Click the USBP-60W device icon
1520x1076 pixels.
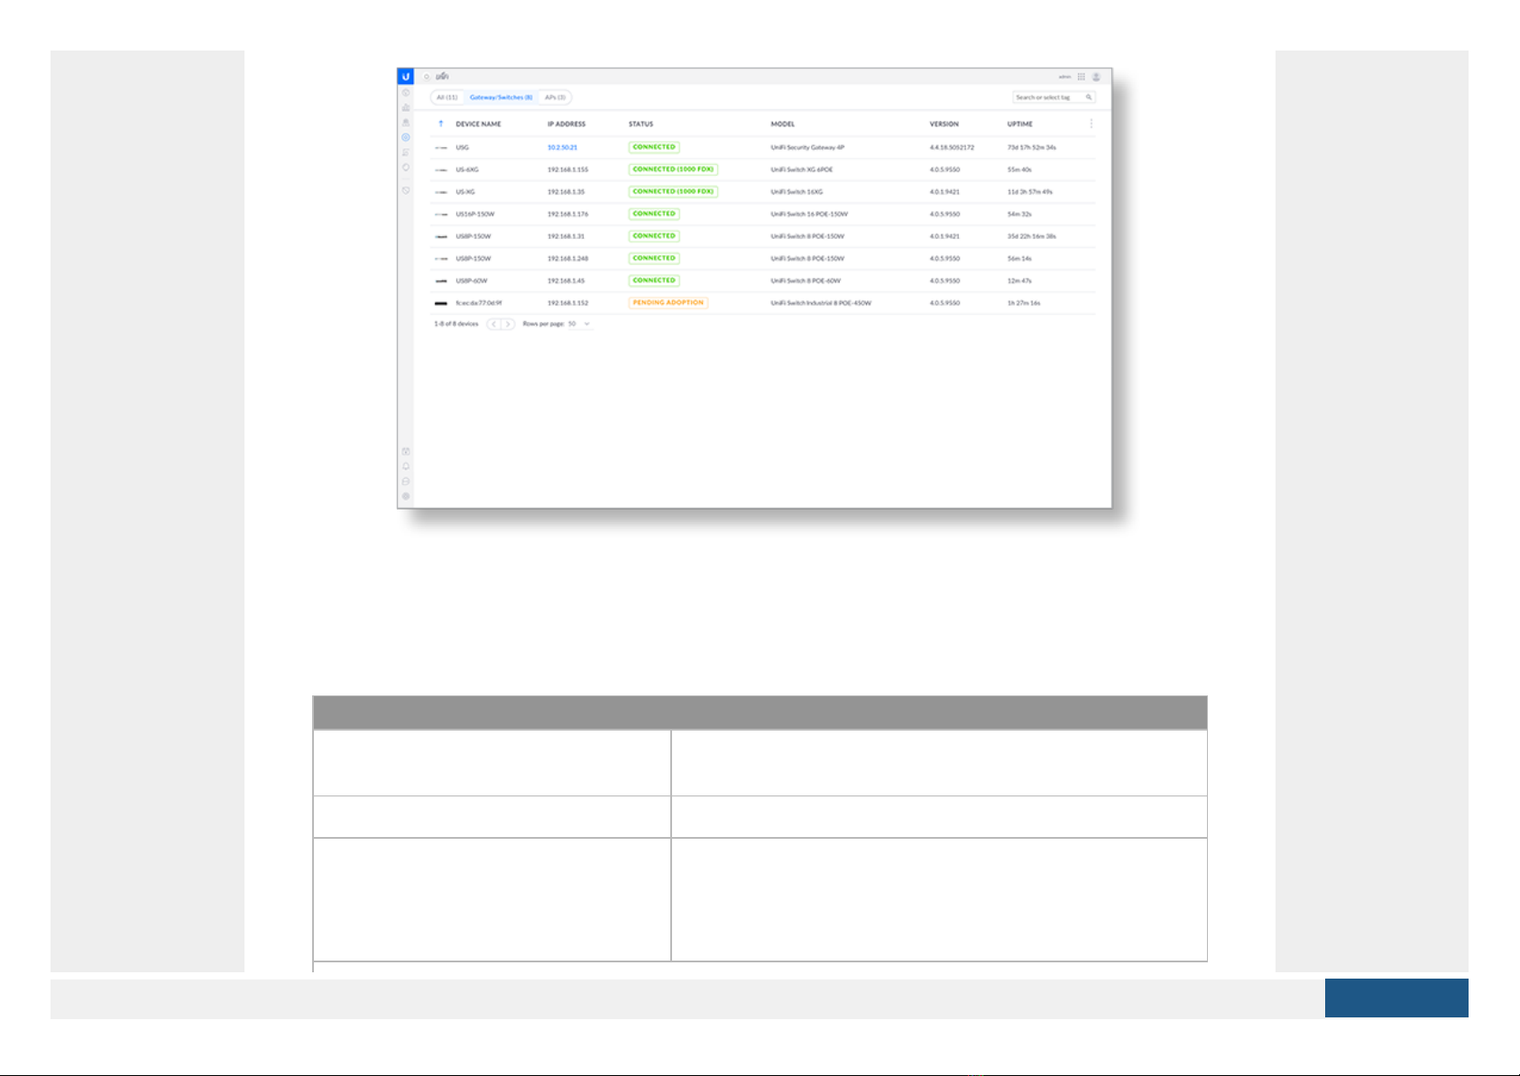pyautogui.click(x=441, y=280)
